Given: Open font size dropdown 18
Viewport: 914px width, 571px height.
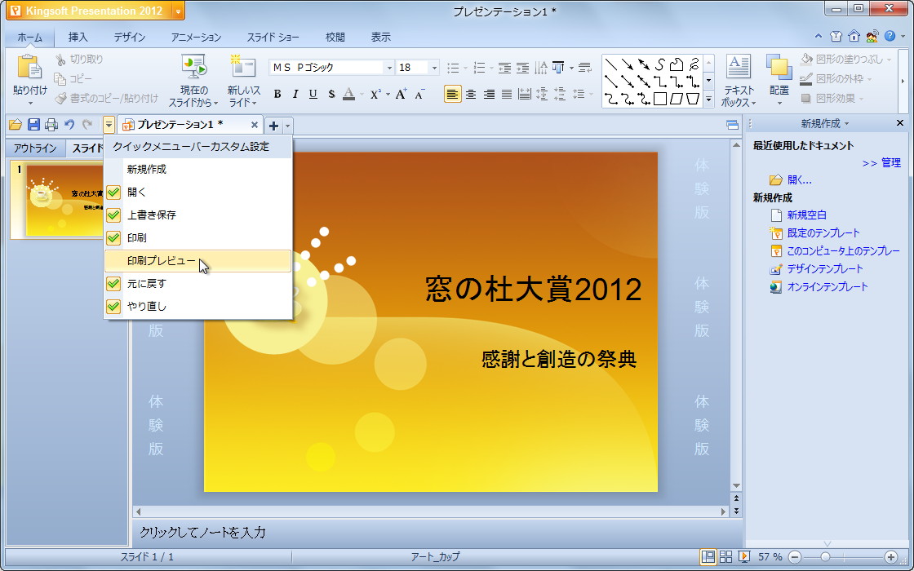Looking at the screenshot, I should (x=434, y=68).
